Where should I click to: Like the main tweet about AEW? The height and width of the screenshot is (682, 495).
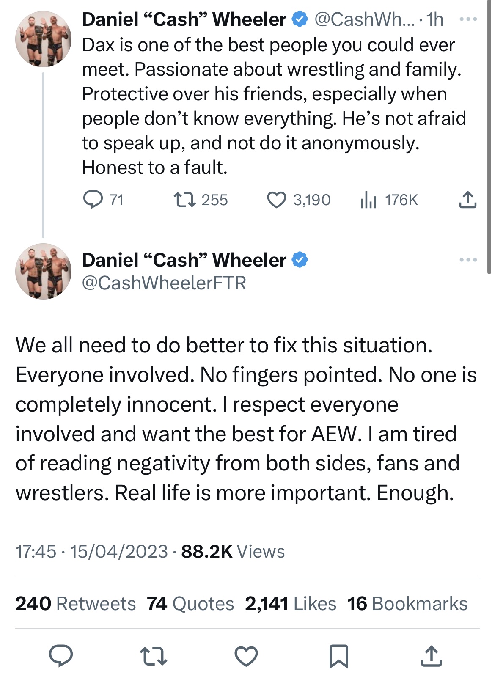coord(246,656)
